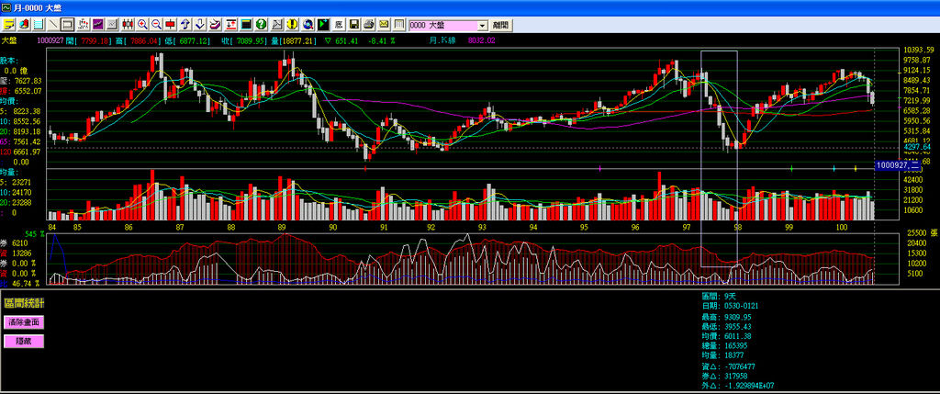940x394 pixels.
Task: Click the year 89 axis label
Action: pyautogui.click(x=283, y=227)
